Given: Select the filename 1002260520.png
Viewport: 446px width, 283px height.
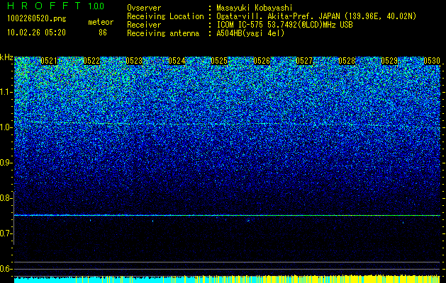Looking at the screenshot, I should 37,19.
